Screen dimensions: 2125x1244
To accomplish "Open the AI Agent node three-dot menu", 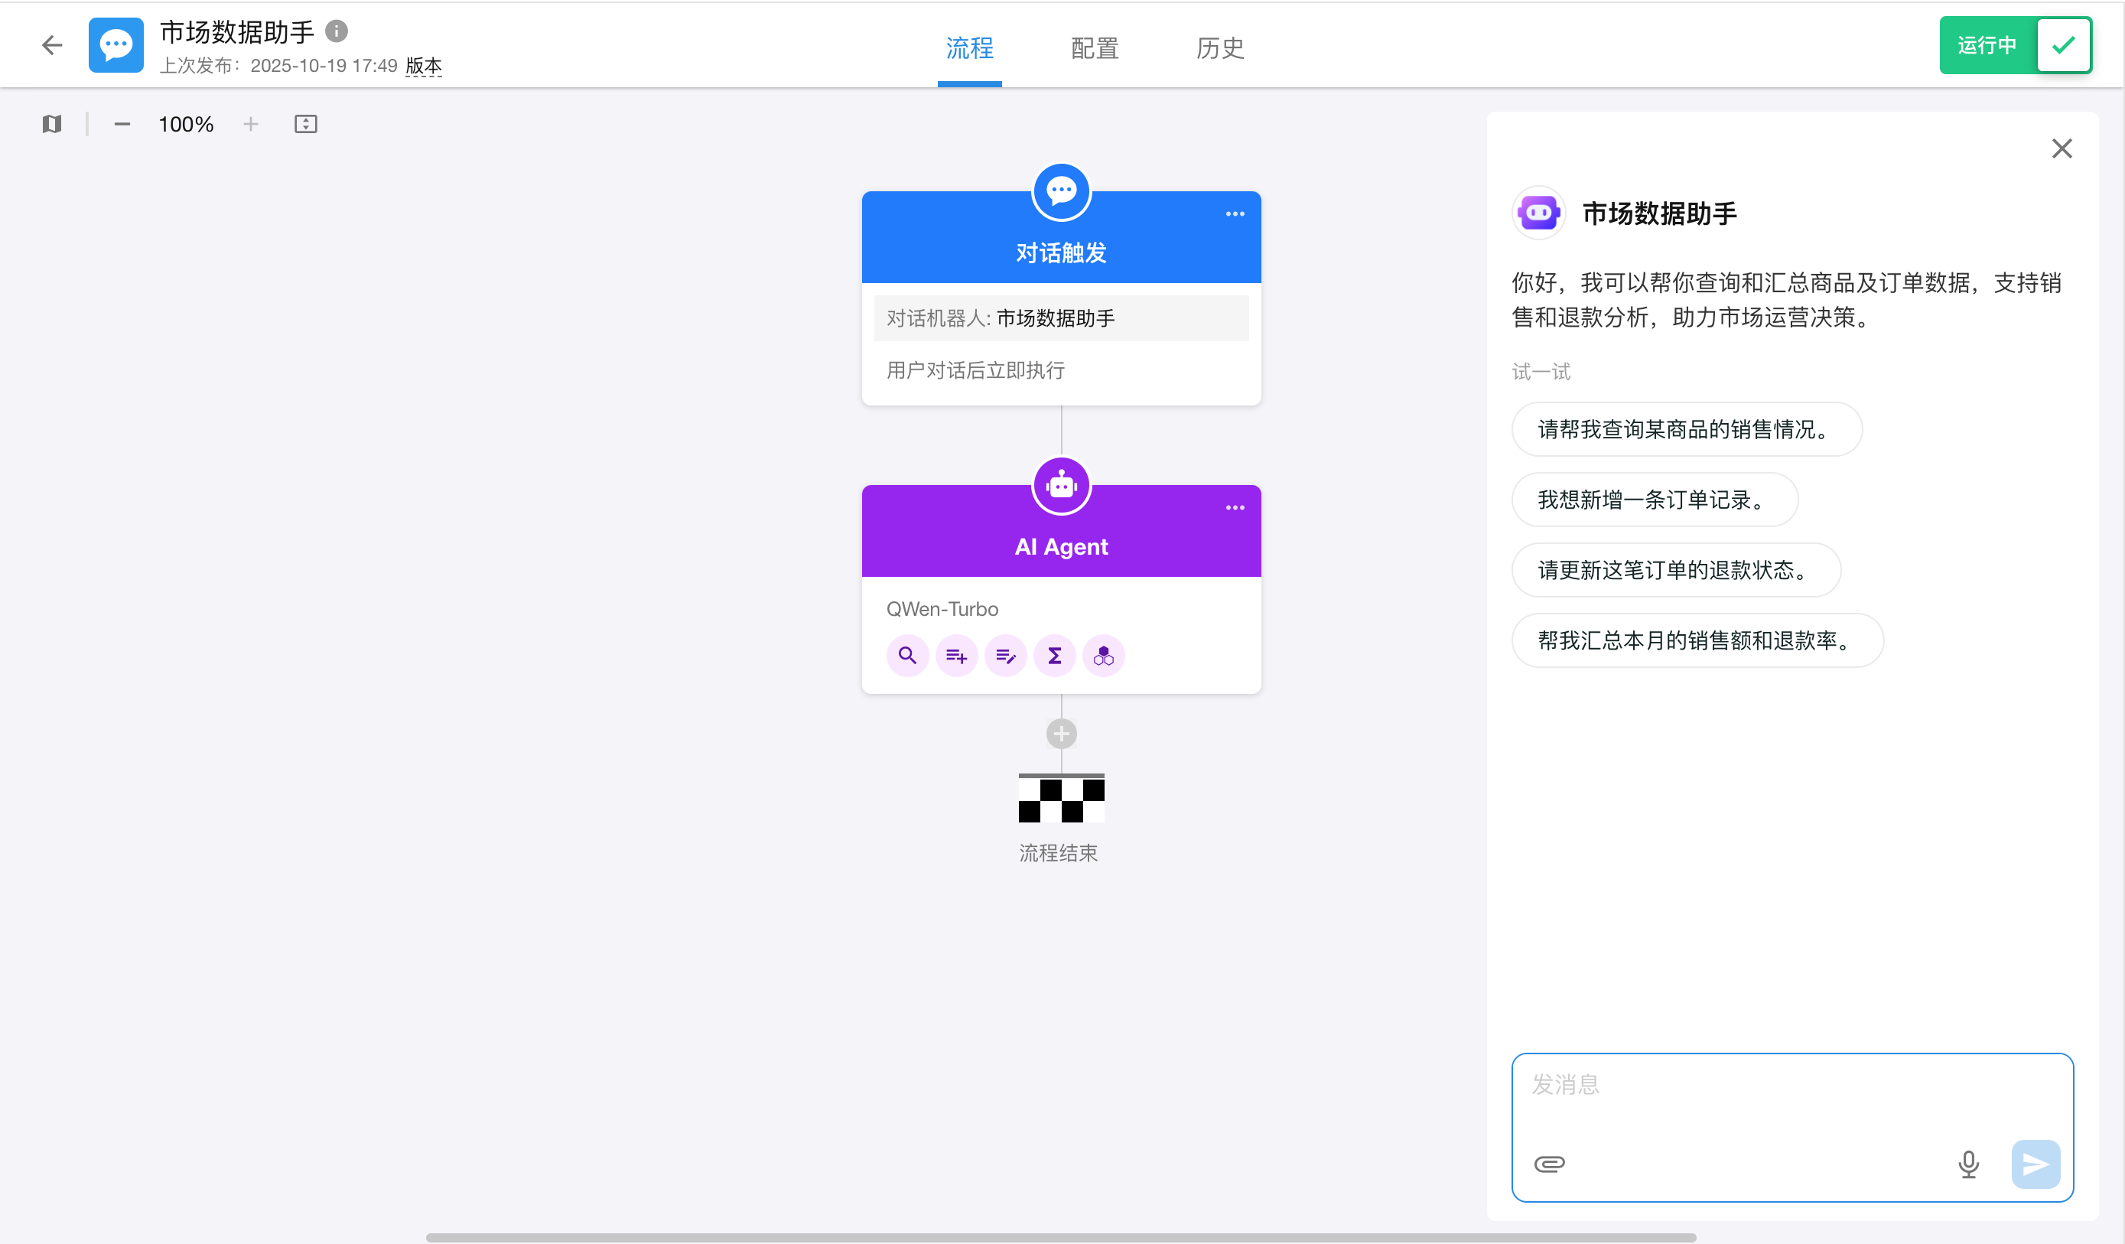I will tap(1235, 508).
